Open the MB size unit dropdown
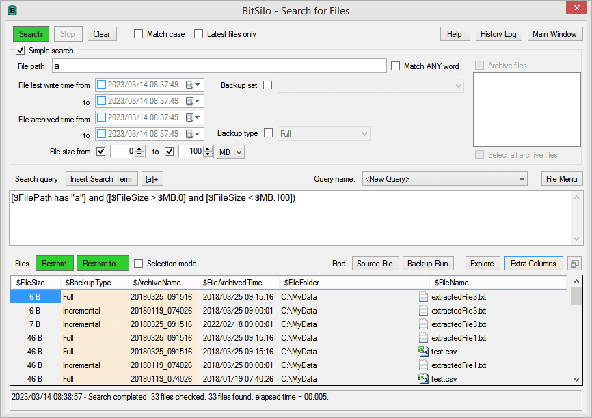592x418 pixels. (x=230, y=152)
